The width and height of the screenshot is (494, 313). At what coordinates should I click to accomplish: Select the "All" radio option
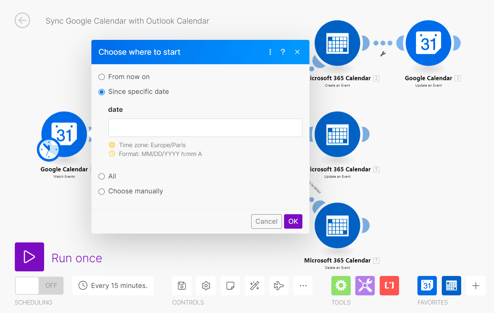tap(102, 176)
